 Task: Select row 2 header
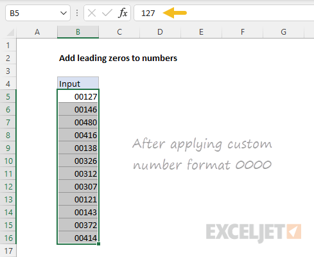[x=8, y=58]
